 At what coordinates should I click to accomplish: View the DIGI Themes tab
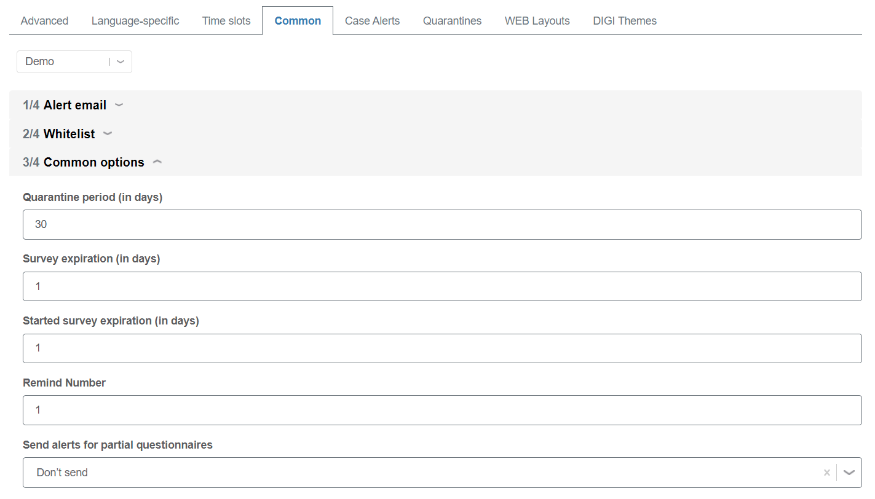[x=625, y=21]
